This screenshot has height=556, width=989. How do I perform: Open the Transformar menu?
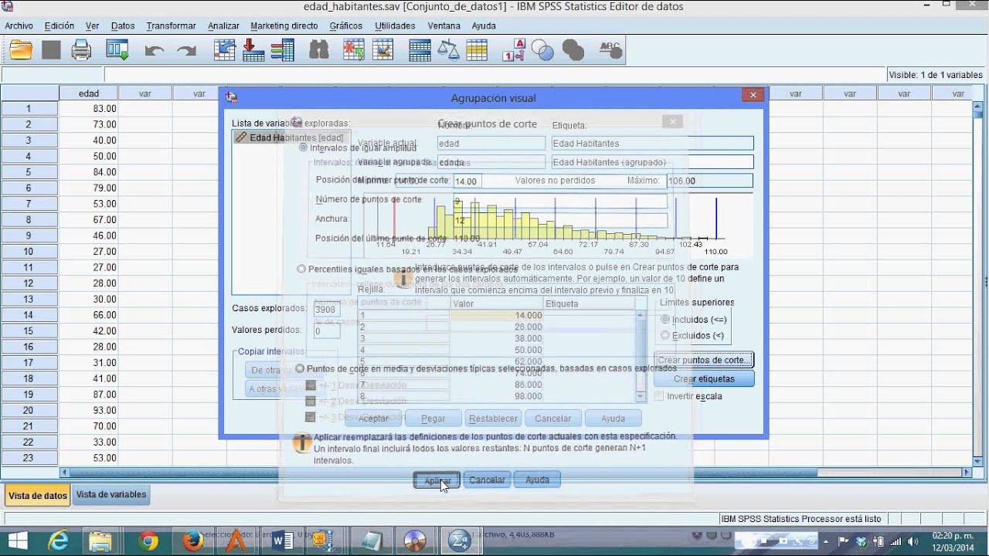tap(171, 25)
